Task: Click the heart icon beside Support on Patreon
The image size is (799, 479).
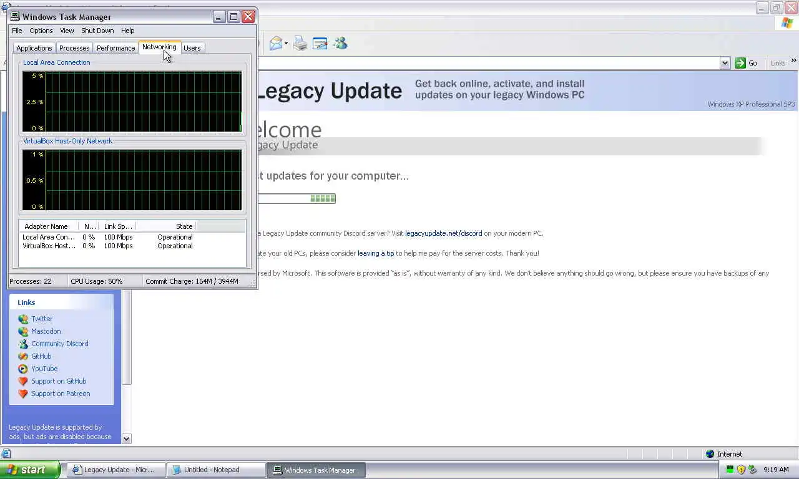Action: pyautogui.click(x=23, y=394)
